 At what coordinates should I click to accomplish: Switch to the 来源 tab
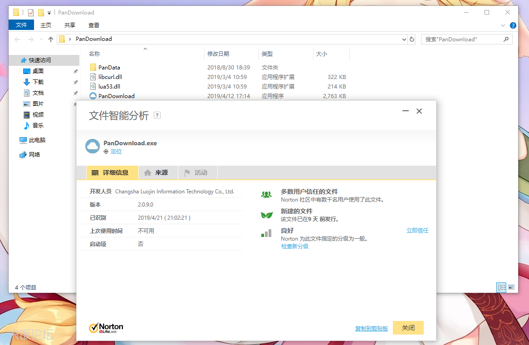click(x=158, y=173)
